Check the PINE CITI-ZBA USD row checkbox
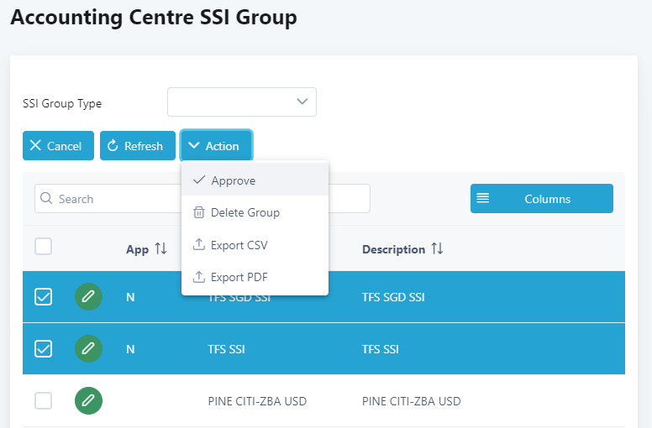The height and width of the screenshot is (428, 652). (x=43, y=400)
